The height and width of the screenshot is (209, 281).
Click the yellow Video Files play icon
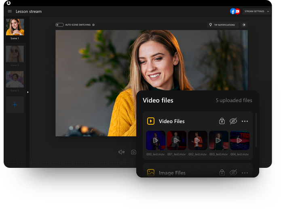(x=151, y=121)
